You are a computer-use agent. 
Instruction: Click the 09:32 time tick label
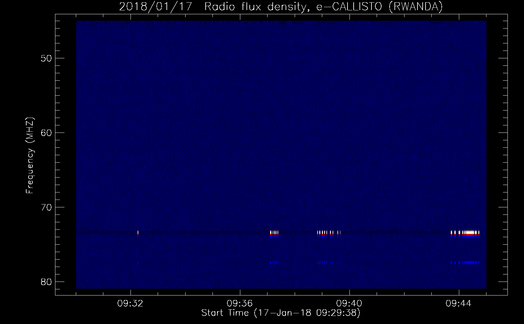point(130,304)
